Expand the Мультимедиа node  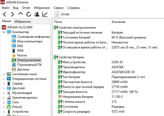click(x=4, y=93)
